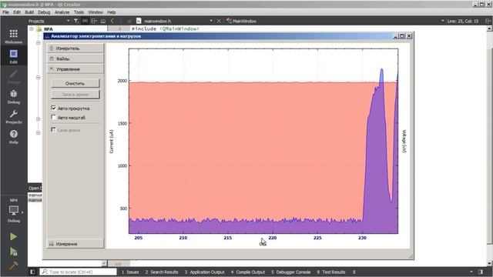
Task: Open the Compile Output pane
Action: [x=248, y=272]
